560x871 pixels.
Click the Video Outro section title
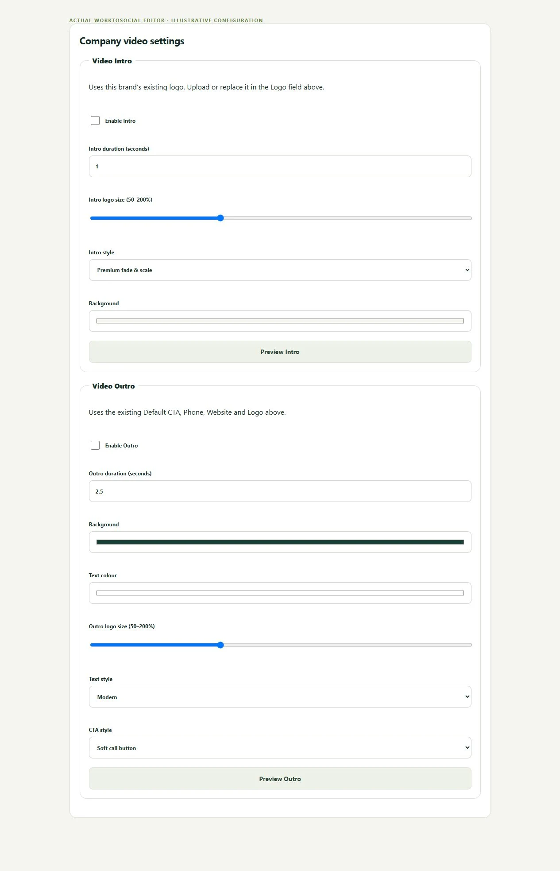[113, 386]
